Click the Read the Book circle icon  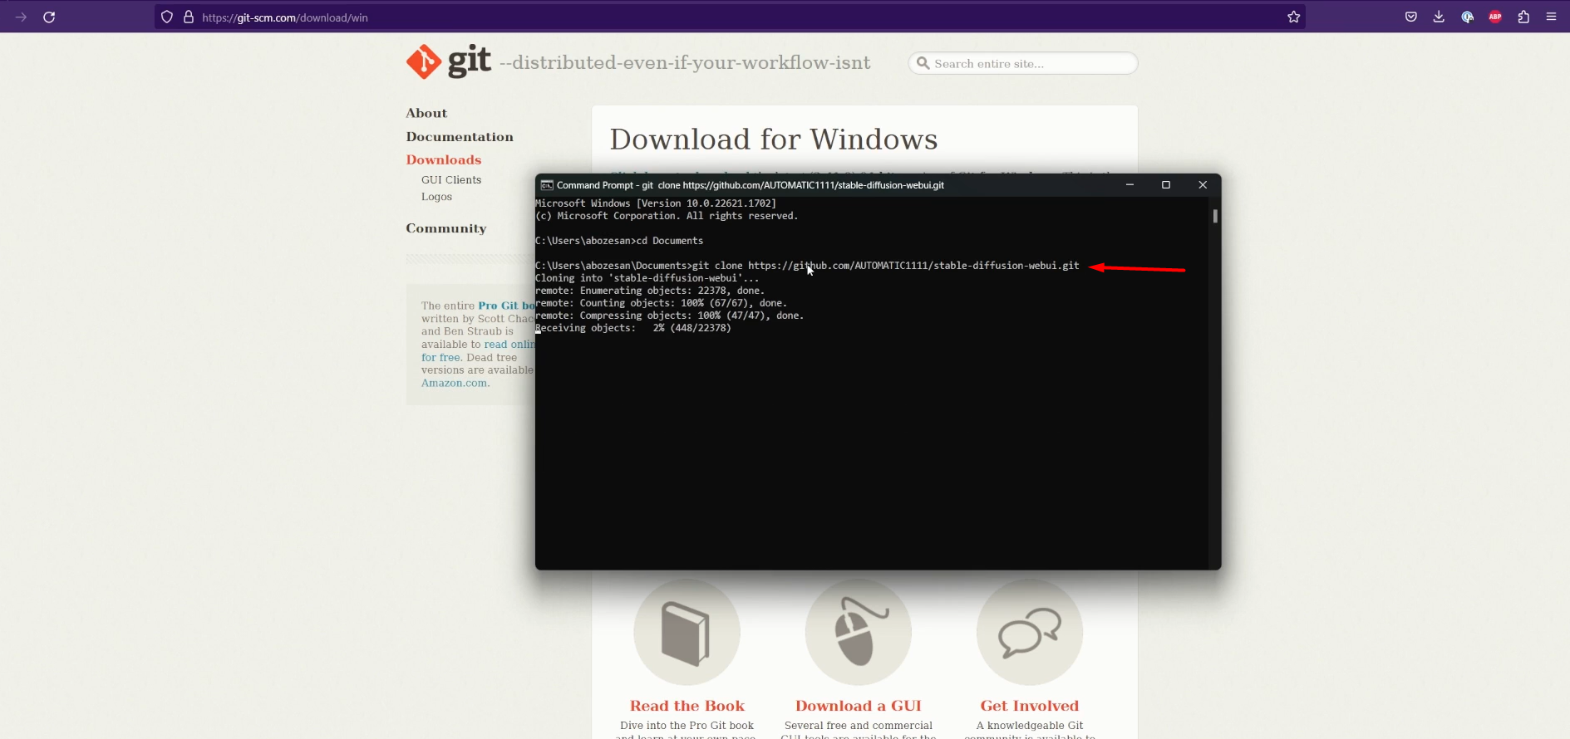tap(687, 632)
